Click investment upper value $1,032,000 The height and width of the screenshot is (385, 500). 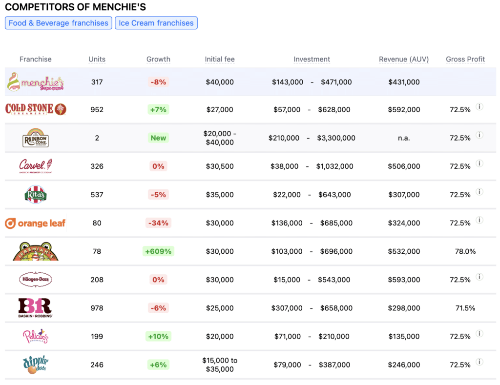(334, 166)
